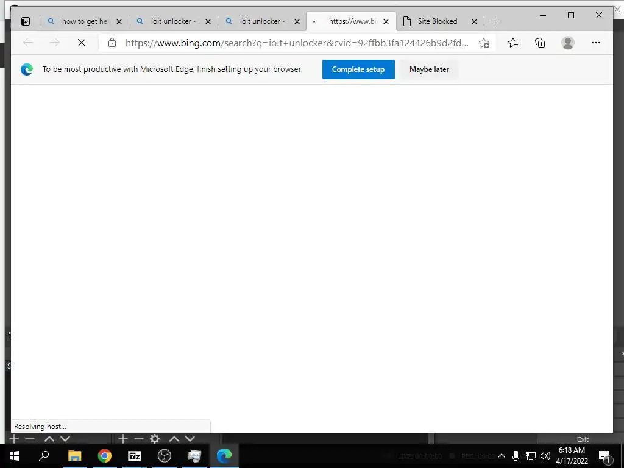The height and width of the screenshot is (468, 624).
Task: Remove a source with OBS Sources minus
Action: (138, 439)
